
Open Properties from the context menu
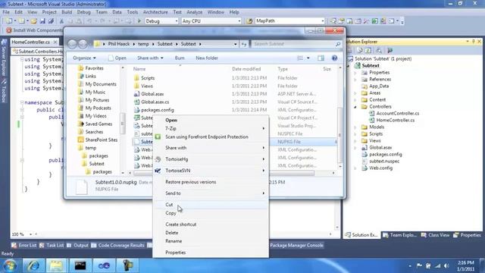point(211,253)
